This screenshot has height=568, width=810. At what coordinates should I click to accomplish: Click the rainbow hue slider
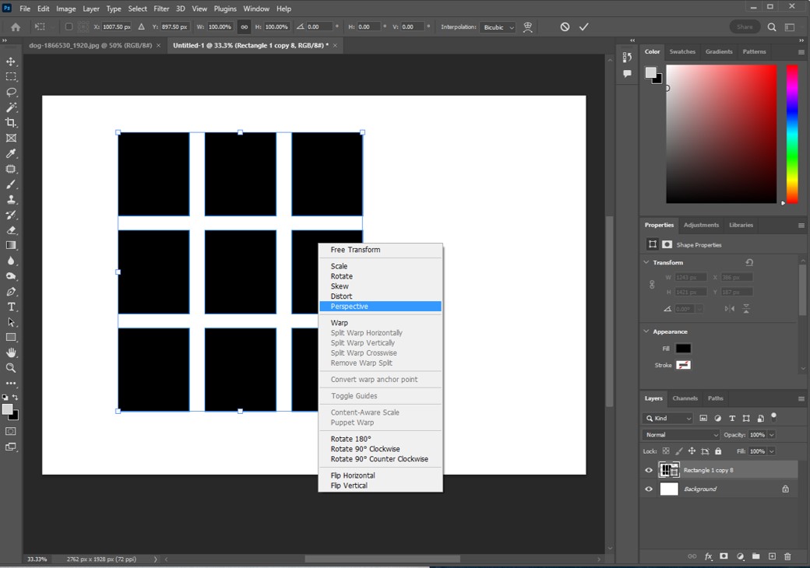pyautogui.click(x=792, y=134)
